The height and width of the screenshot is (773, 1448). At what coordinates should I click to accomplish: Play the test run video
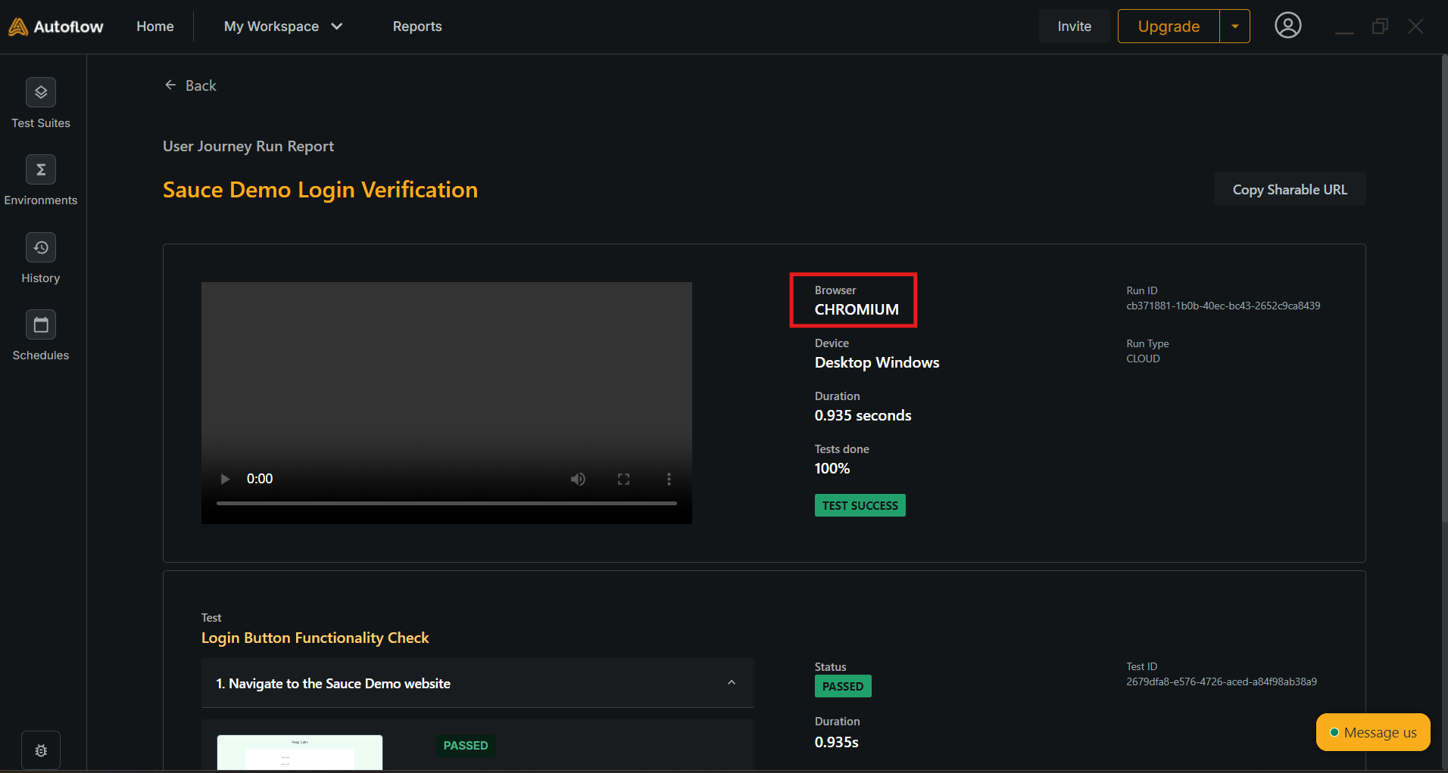coord(225,479)
